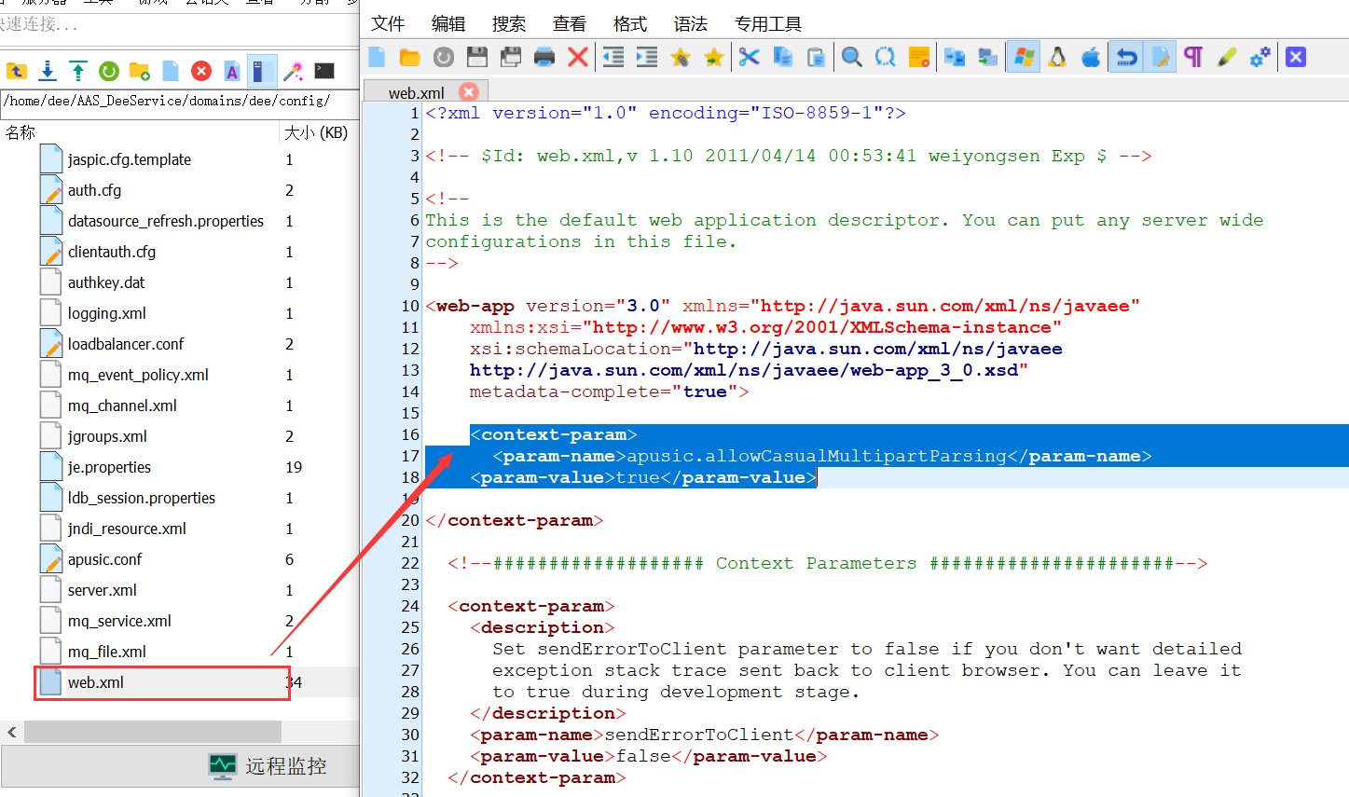Toggle Windows line-ending format icon

coord(1023,58)
